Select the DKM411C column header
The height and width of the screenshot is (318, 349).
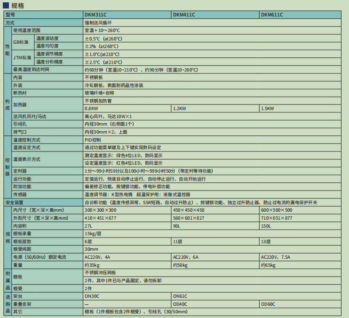pos(215,15)
